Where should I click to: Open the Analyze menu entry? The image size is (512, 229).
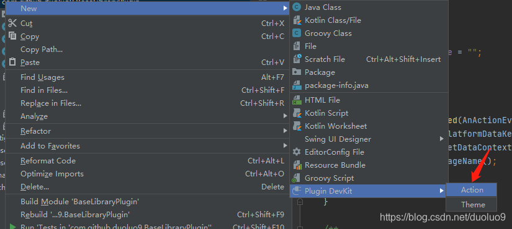click(148, 116)
